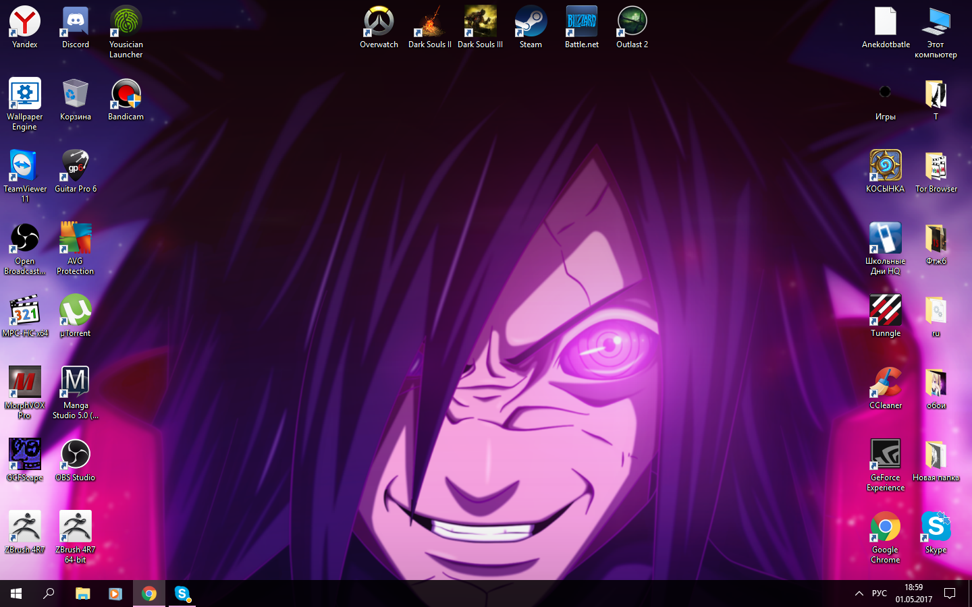Open File Explorer from the taskbar

tap(82, 594)
